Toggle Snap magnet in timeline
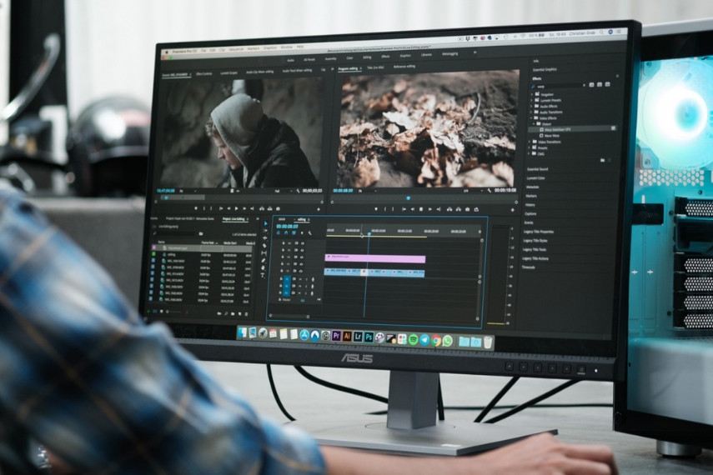 286,232
